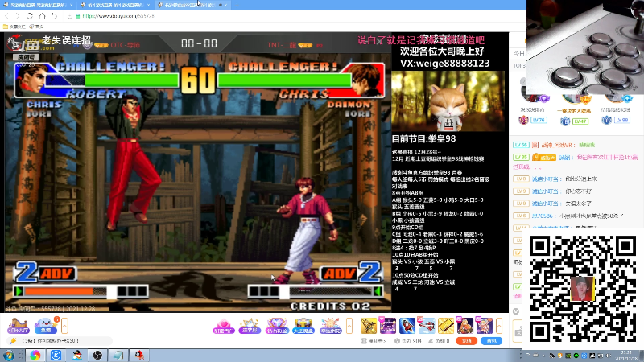This screenshot has height=362, width=644.
Task: Open the penguin taskbar icon
Action: point(76,356)
